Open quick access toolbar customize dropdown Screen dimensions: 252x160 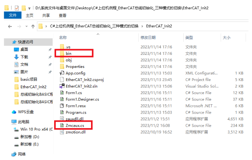click(29, 8)
